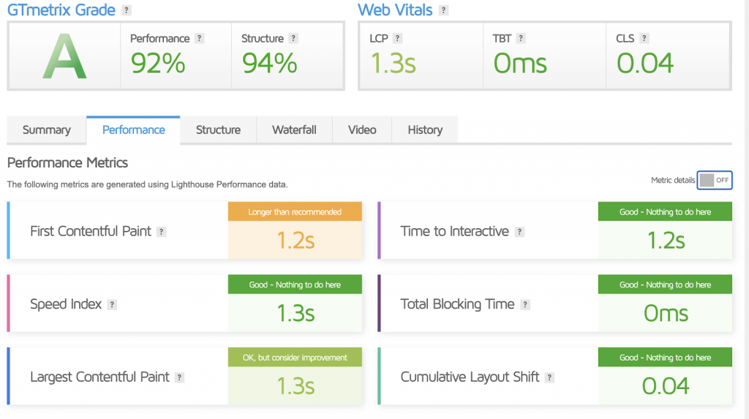Viewport: 749px width, 419px height.
Task: Select the Video tab
Action: point(362,130)
